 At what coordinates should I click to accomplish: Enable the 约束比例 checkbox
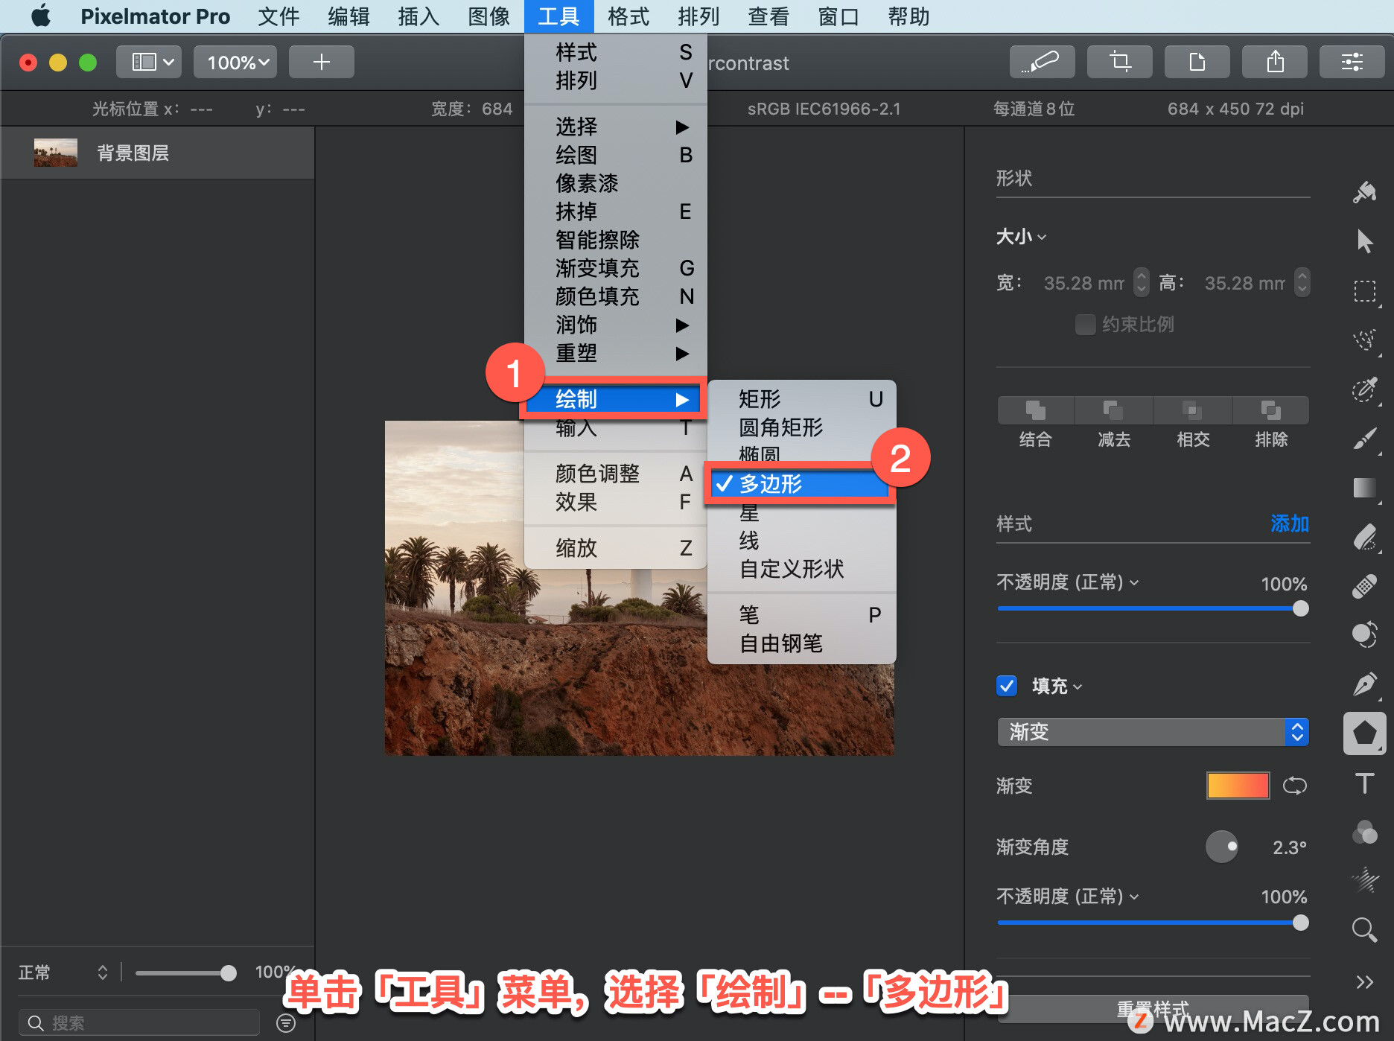pyautogui.click(x=1086, y=325)
